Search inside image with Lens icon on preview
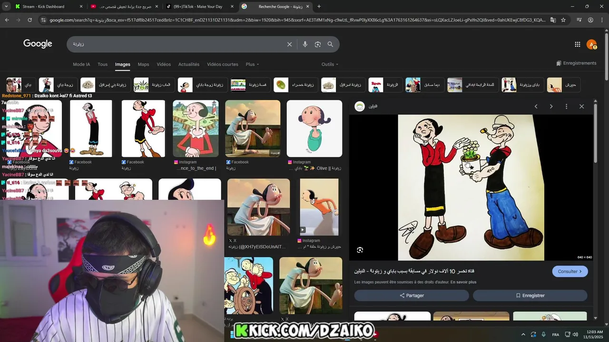The height and width of the screenshot is (342, 609). point(360,250)
